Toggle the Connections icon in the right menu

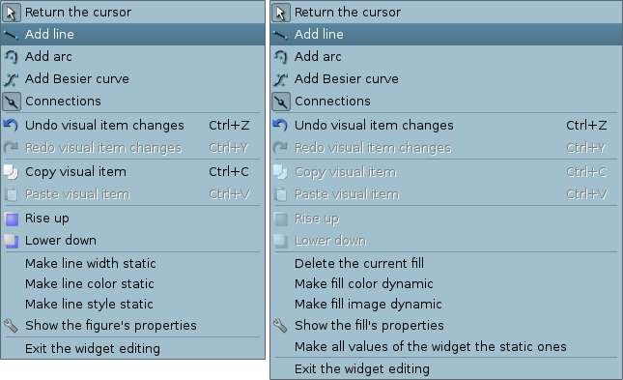[280, 102]
